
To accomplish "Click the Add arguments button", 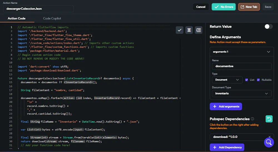I will [x=226, y=106].
